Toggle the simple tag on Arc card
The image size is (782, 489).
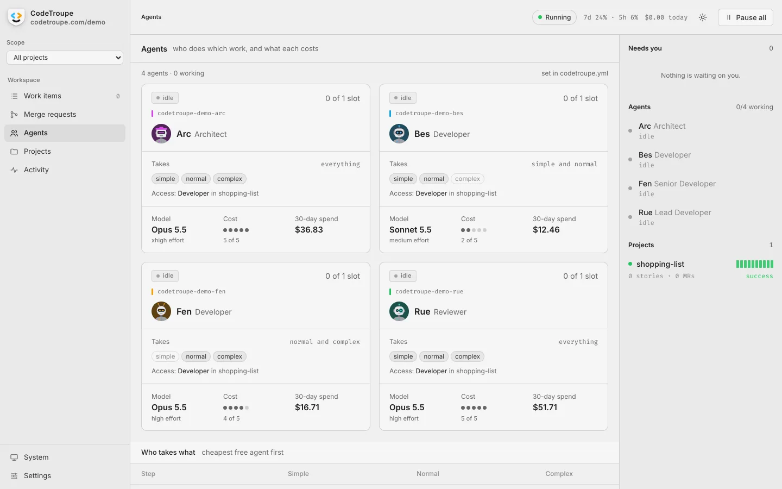[165, 179]
